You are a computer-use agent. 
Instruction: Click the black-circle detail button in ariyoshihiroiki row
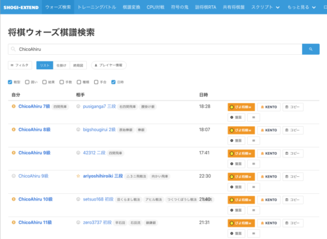pyautogui.click(x=236, y=187)
